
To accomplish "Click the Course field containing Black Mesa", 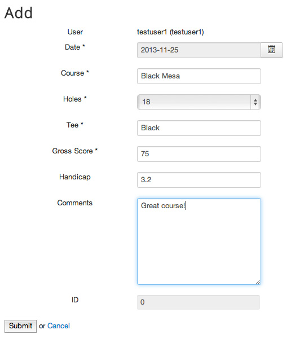I will [x=199, y=76].
